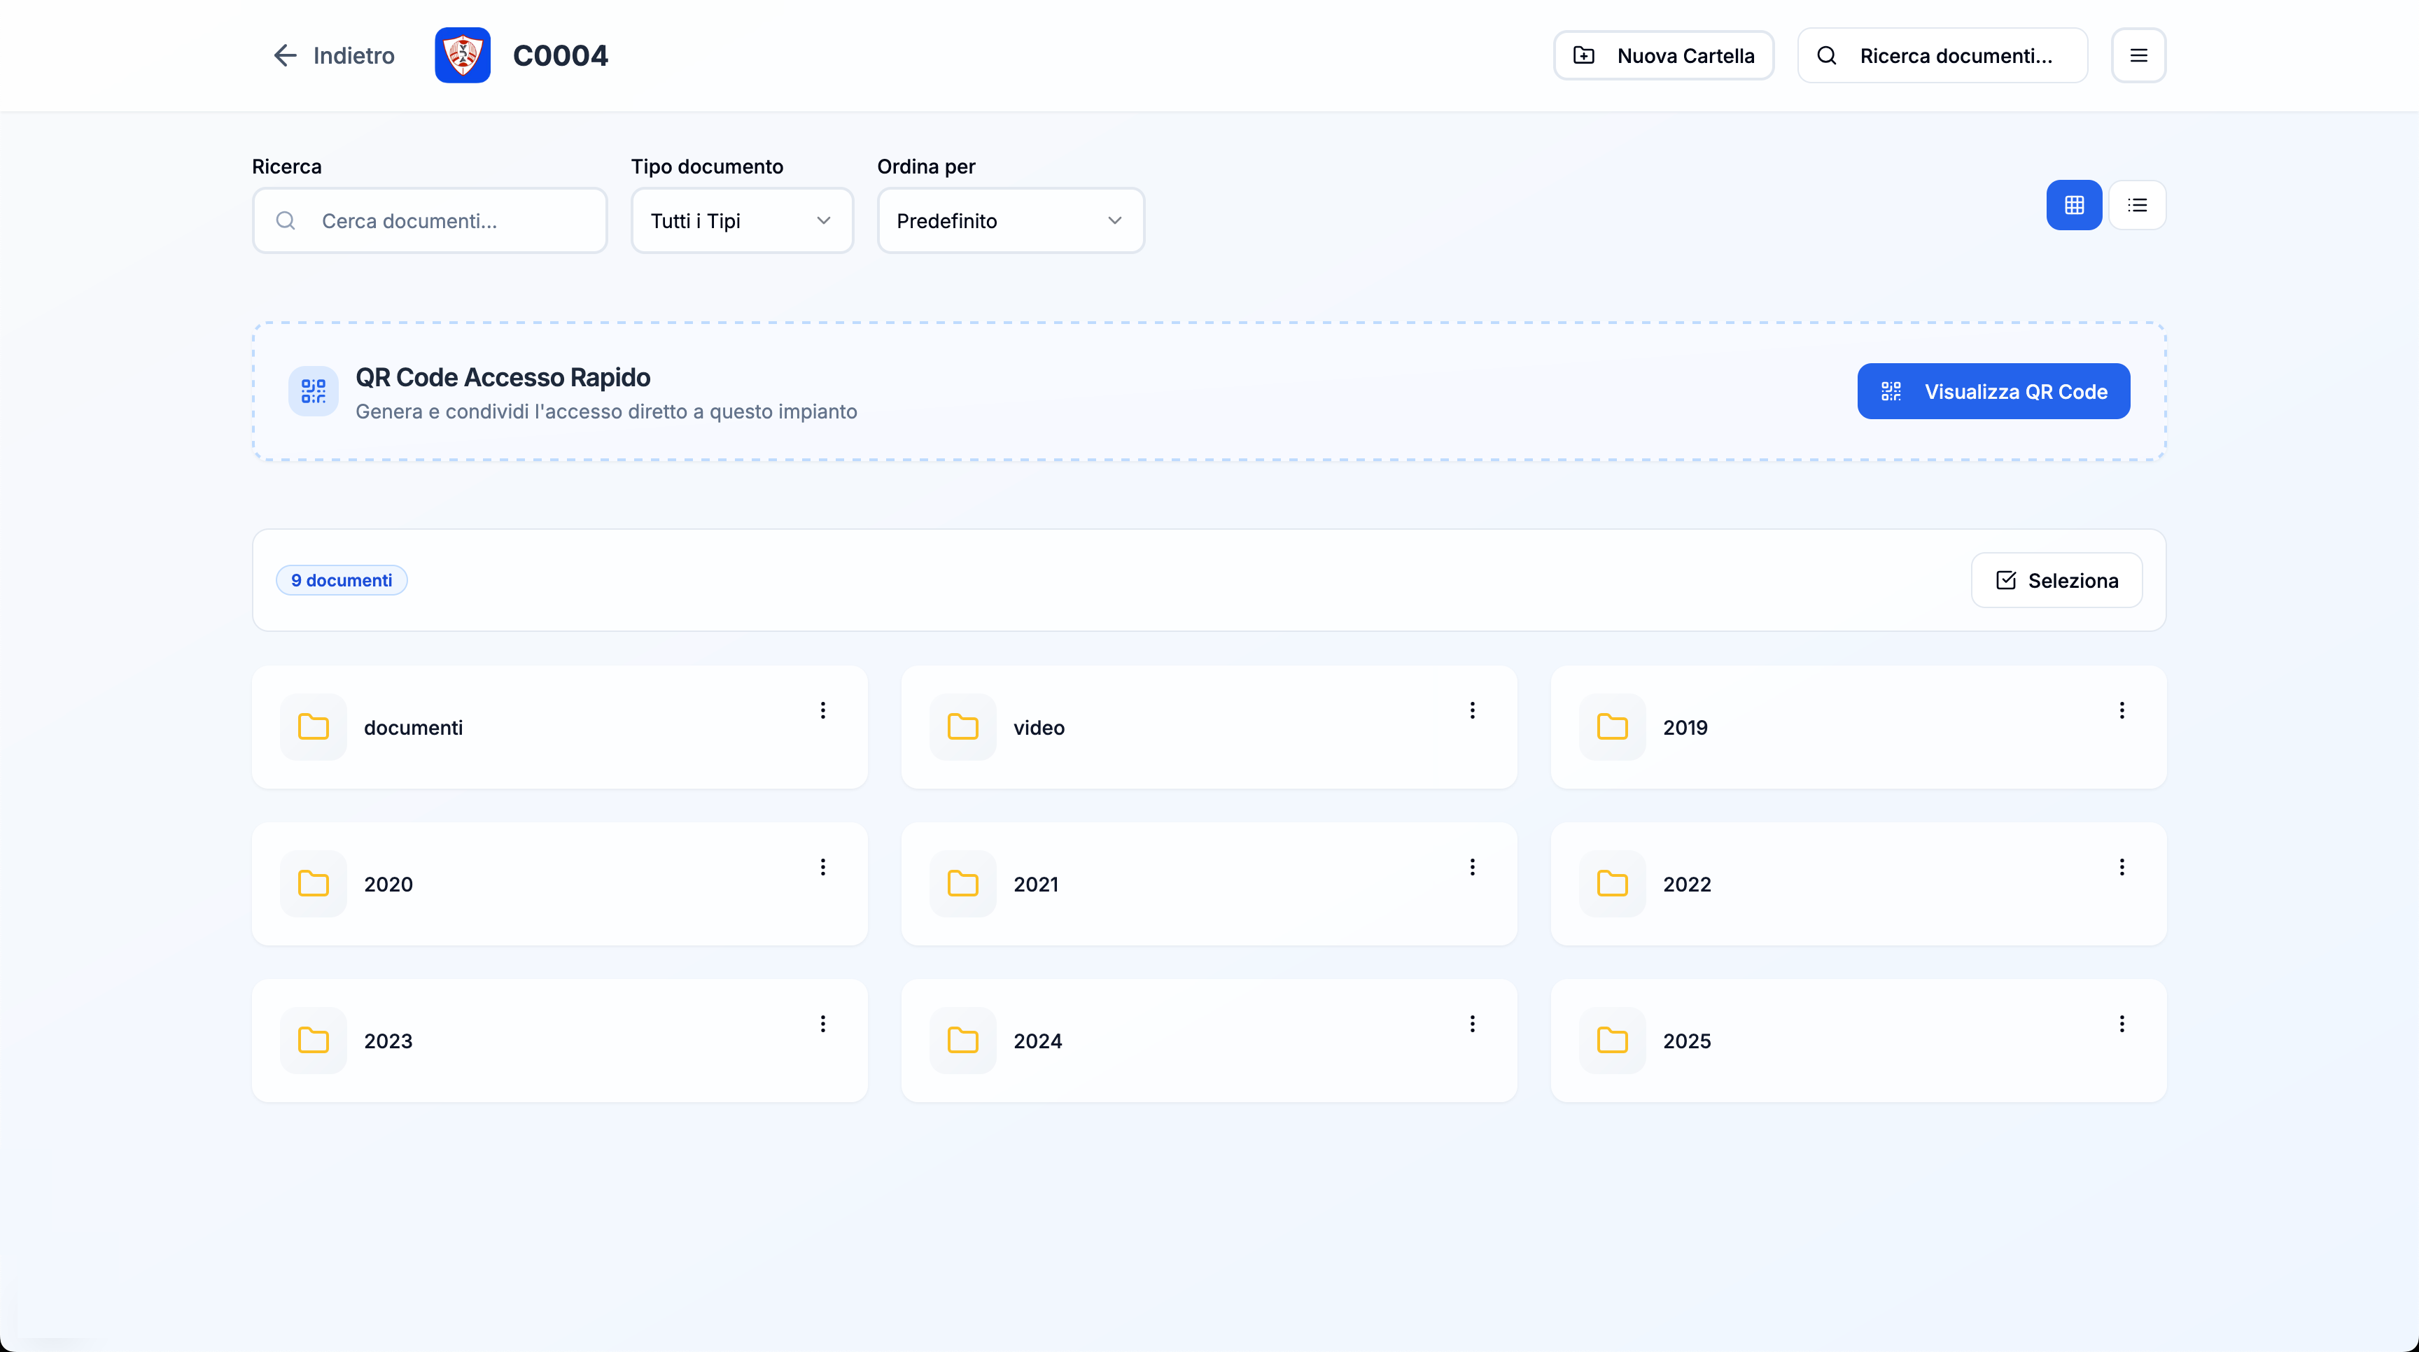Screen dimensions: 2419x1352
Task: Open options menu for 2019 folder
Action: pos(2122,710)
